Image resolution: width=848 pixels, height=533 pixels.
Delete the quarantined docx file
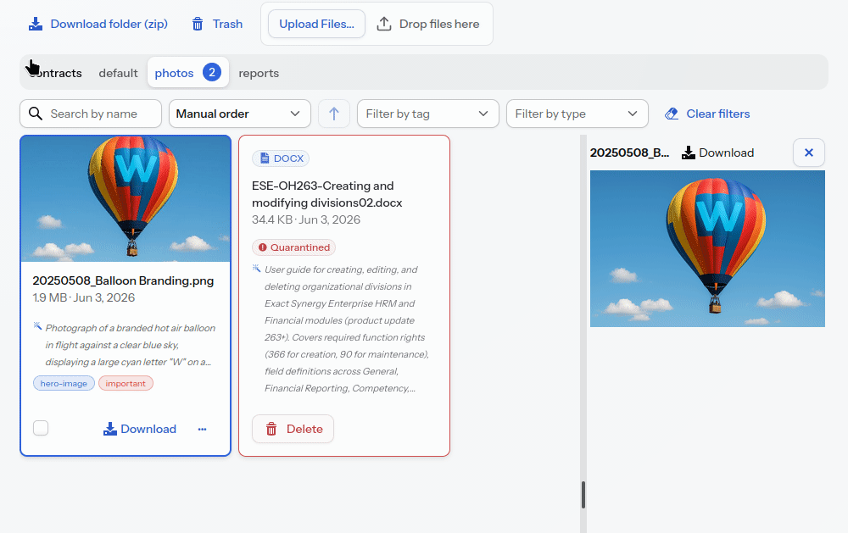click(293, 430)
